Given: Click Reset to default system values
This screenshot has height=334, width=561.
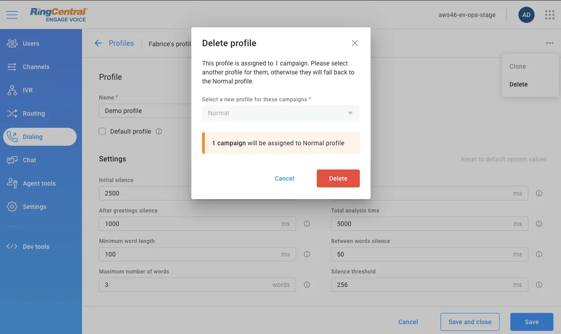Looking at the screenshot, I should 504,159.
